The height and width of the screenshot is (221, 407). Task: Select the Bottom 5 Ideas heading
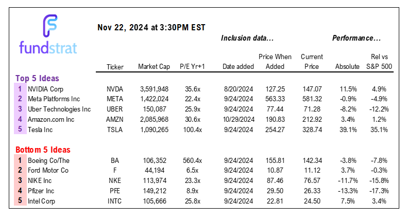point(43,150)
